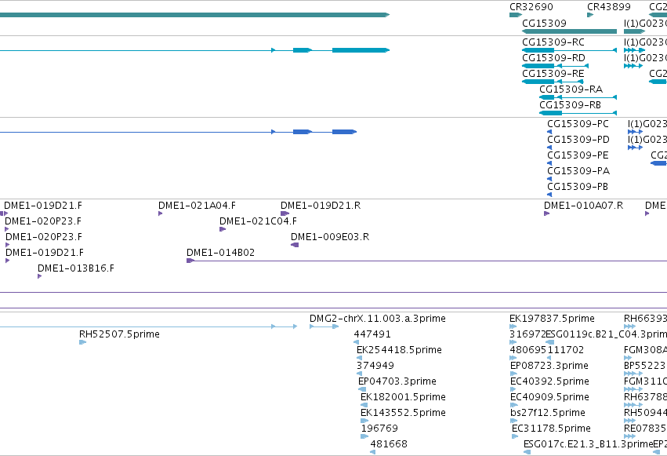Select BAC end DME1-019D21.R
667x456 pixels.
point(321,206)
